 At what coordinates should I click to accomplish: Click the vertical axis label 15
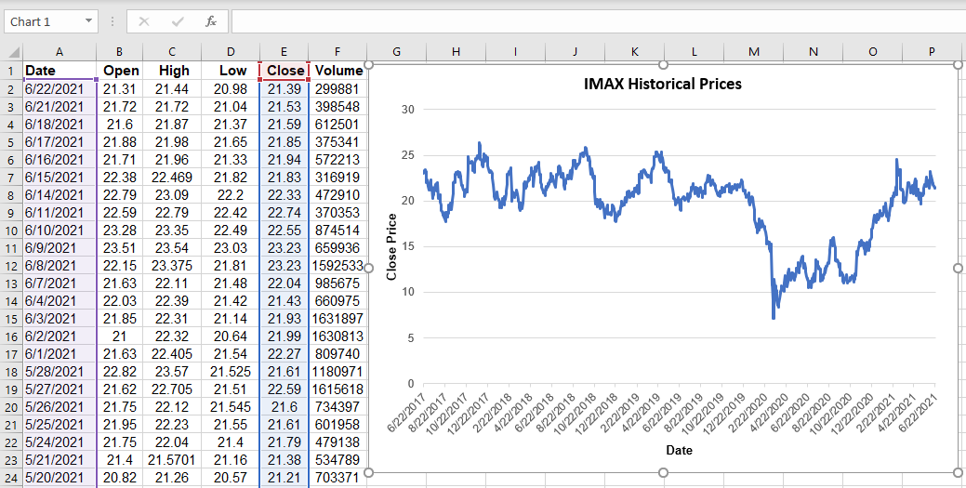[408, 246]
